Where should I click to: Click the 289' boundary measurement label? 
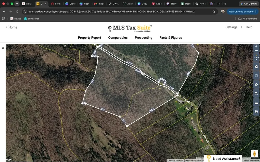tap(171, 88)
